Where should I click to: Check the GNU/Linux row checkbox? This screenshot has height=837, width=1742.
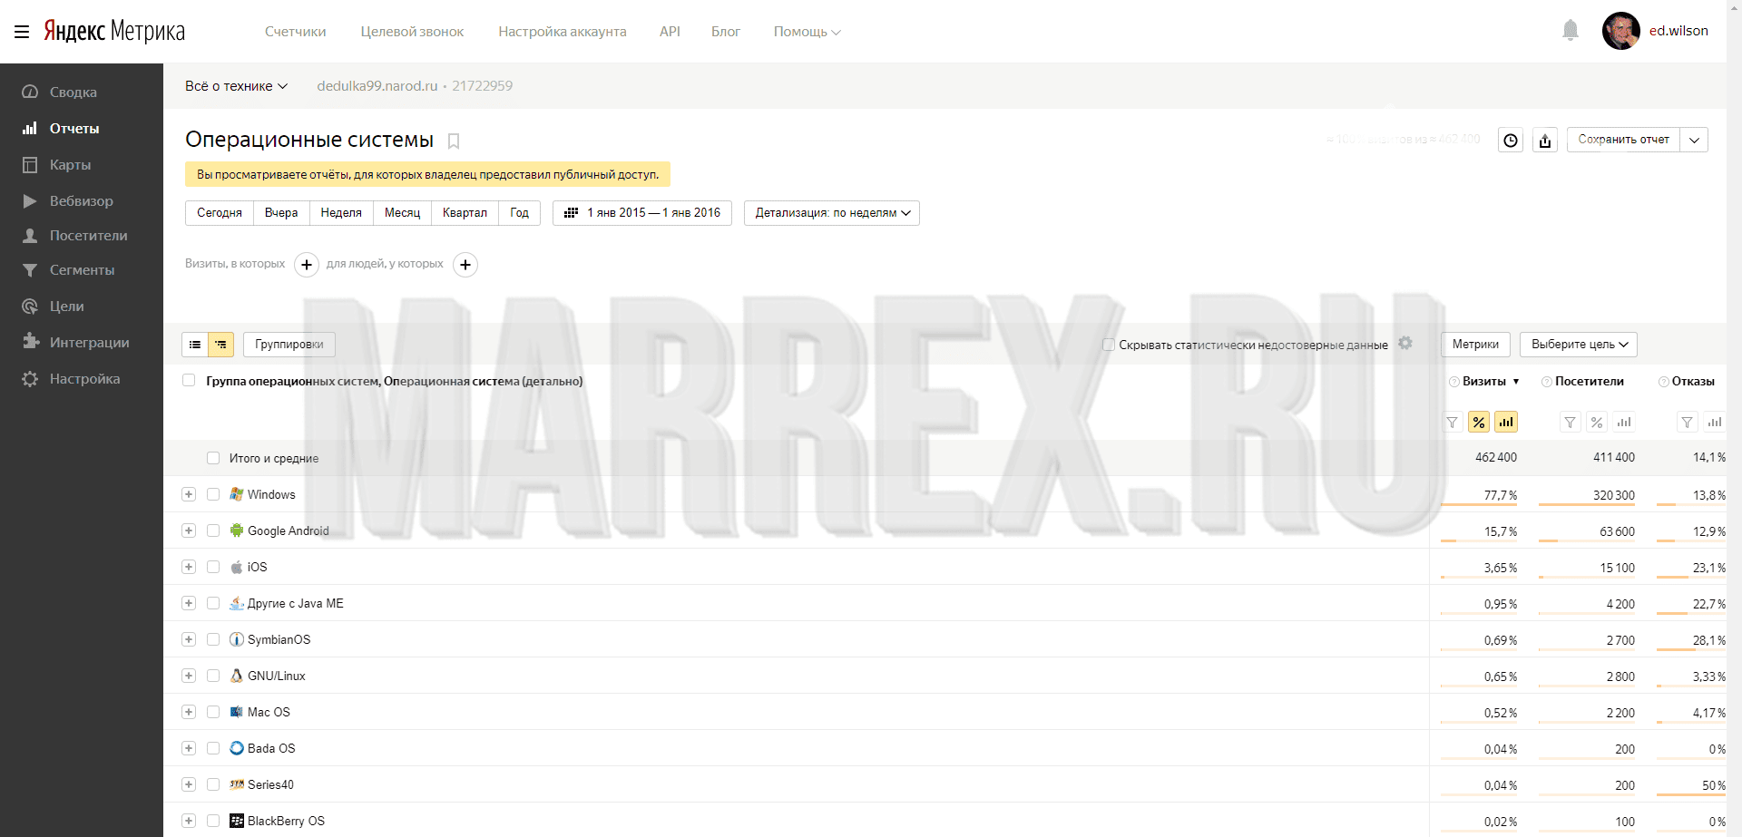click(213, 676)
